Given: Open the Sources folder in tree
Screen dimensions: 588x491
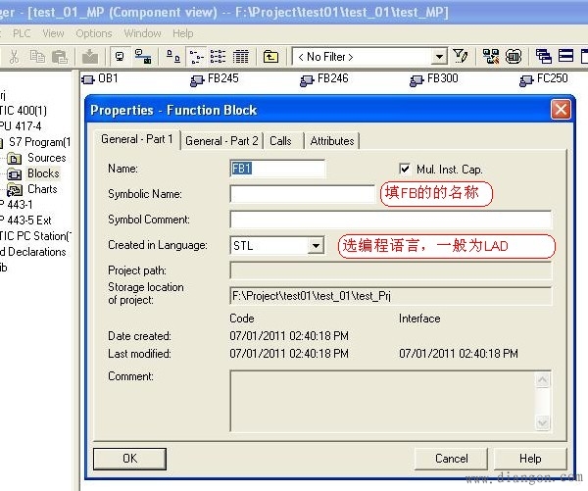Looking at the screenshot, I should (x=46, y=158).
